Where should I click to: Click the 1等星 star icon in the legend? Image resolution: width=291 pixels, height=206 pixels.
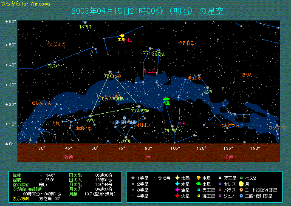133,178
